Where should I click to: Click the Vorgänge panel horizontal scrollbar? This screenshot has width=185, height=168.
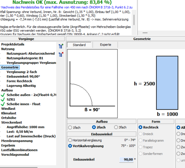tap(19, 167)
